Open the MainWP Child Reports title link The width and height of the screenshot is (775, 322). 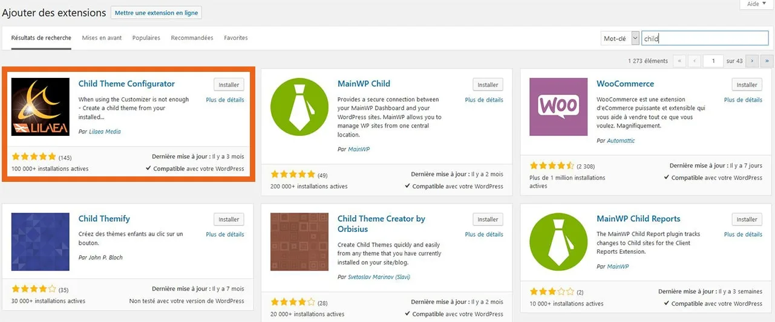pyautogui.click(x=638, y=219)
